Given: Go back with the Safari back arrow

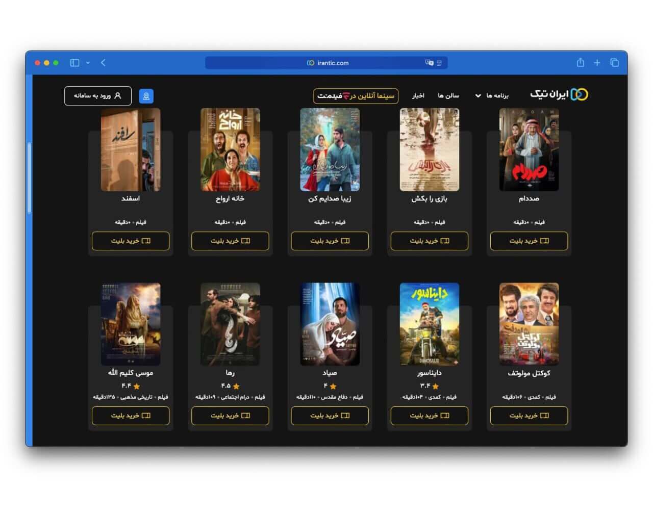Looking at the screenshot, I should (x=103, y=63).
